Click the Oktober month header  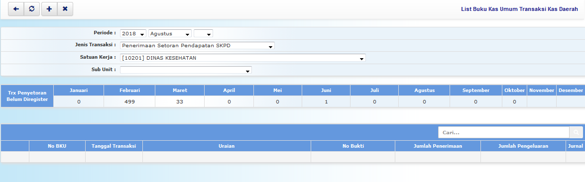coord(514,91)
